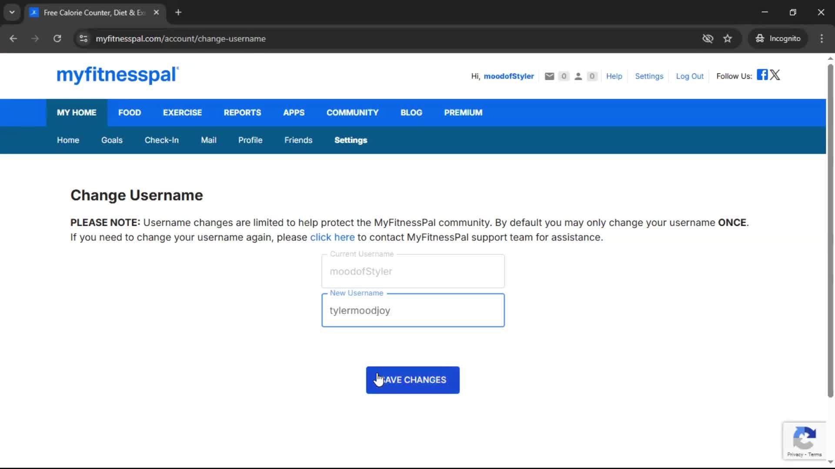Click the Incognito indicator

pyautogui.click(x=778, y=39)
